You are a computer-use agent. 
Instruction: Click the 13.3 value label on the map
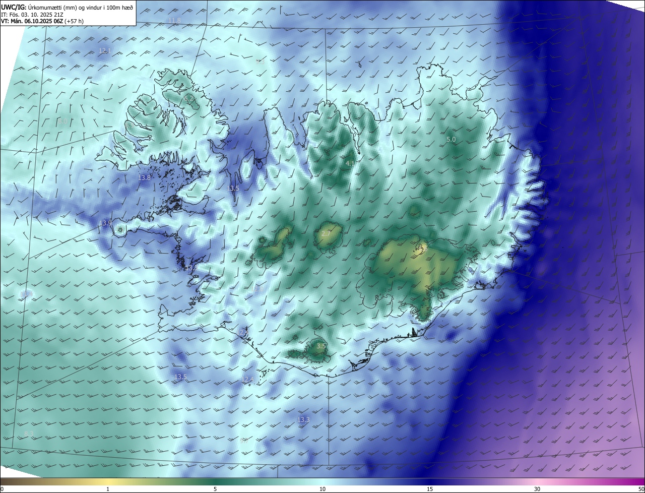[x=303, y=419]
